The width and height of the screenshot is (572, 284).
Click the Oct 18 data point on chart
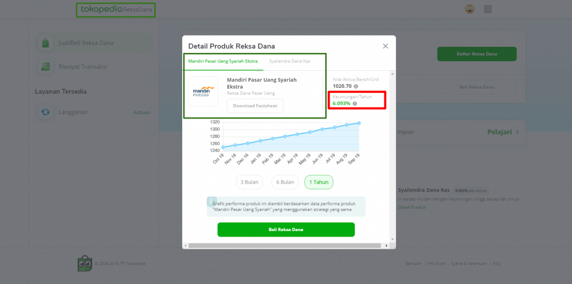coord(223,147)
